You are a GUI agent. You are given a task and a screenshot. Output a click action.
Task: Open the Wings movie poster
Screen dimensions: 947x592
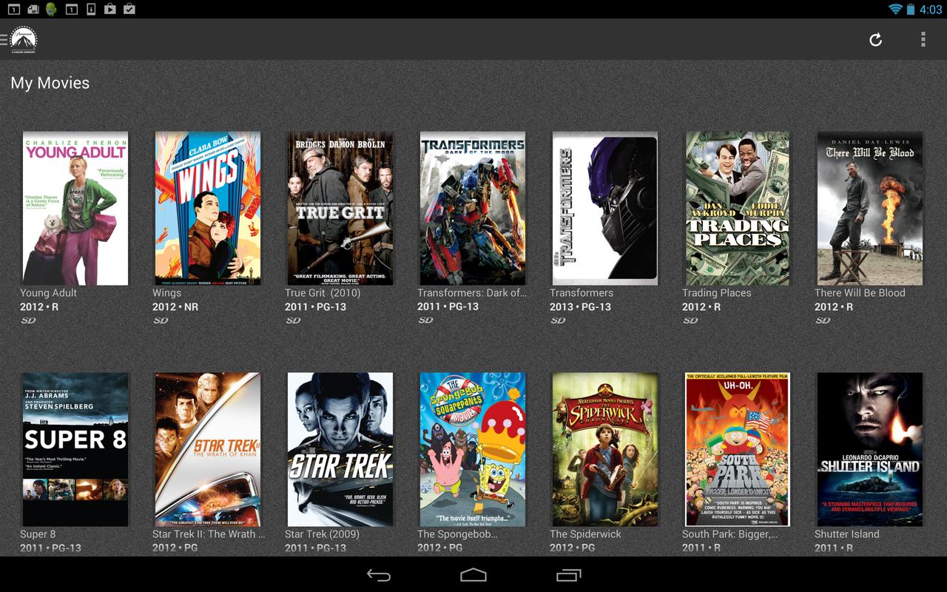[x=208, y=209]
